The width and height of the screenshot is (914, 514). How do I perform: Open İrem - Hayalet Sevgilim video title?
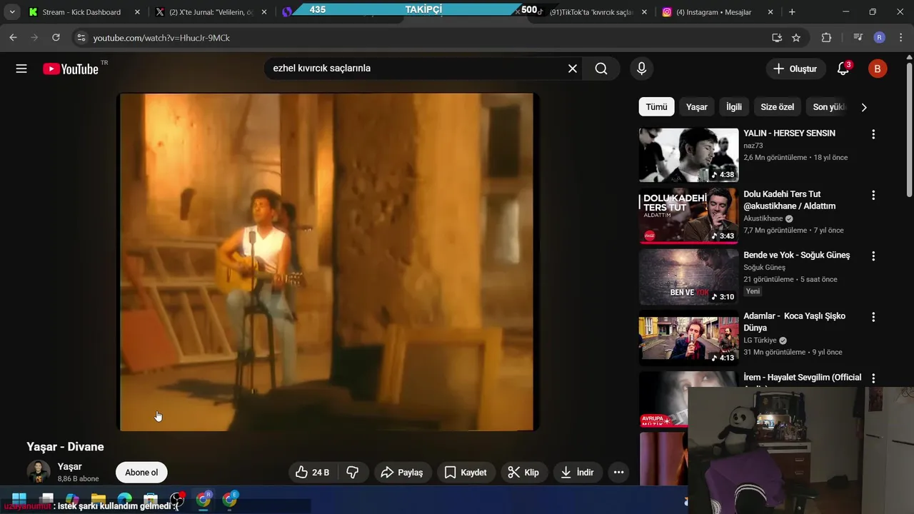click(803, 377)
